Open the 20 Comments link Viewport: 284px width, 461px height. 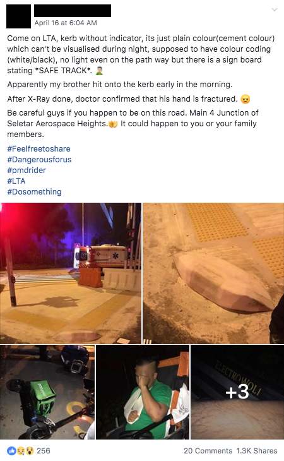[208, 451]
